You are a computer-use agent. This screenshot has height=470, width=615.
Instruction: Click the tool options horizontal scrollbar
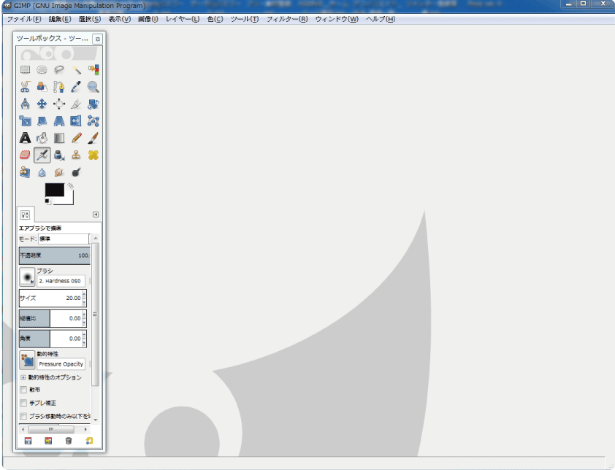(51, 430)
